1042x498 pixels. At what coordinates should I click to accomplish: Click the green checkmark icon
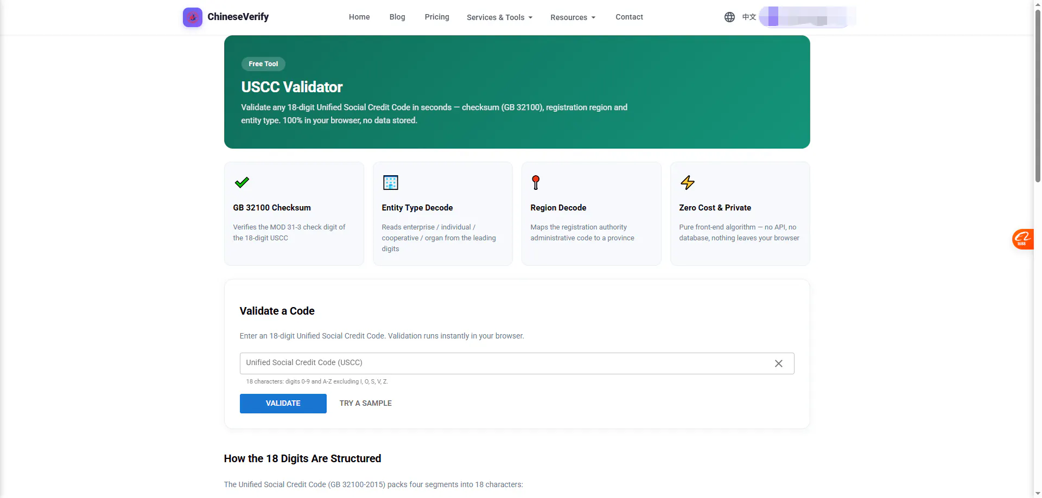click(242, 182)
